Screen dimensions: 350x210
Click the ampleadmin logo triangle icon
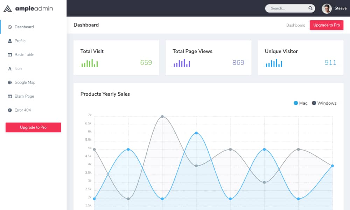click(x=8, y=8)
